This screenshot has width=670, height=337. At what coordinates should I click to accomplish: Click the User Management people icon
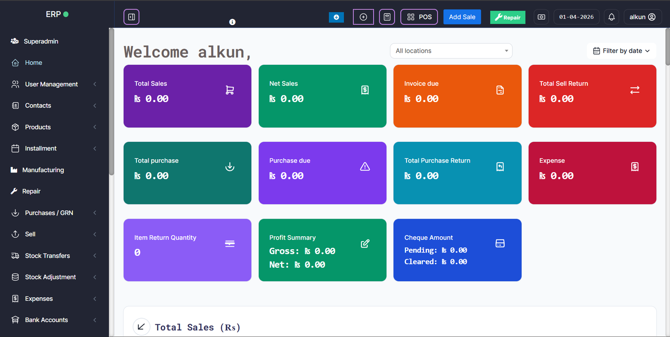pos(15,84)
